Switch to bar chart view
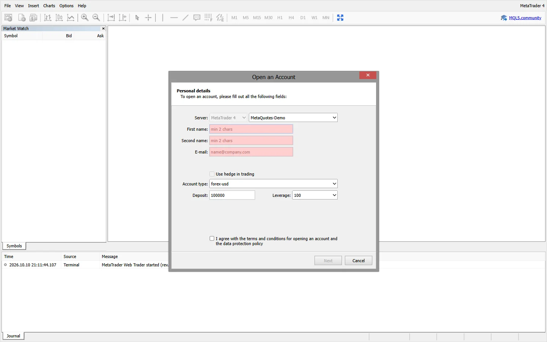 (x=48, y=17)
